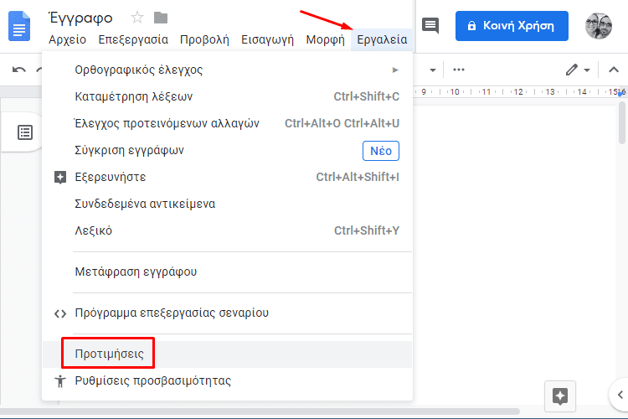Screen dimensions: 628x419
Task: Expand Ορθογραφικός έλεγχος submenu
Action: coord(227,70)
